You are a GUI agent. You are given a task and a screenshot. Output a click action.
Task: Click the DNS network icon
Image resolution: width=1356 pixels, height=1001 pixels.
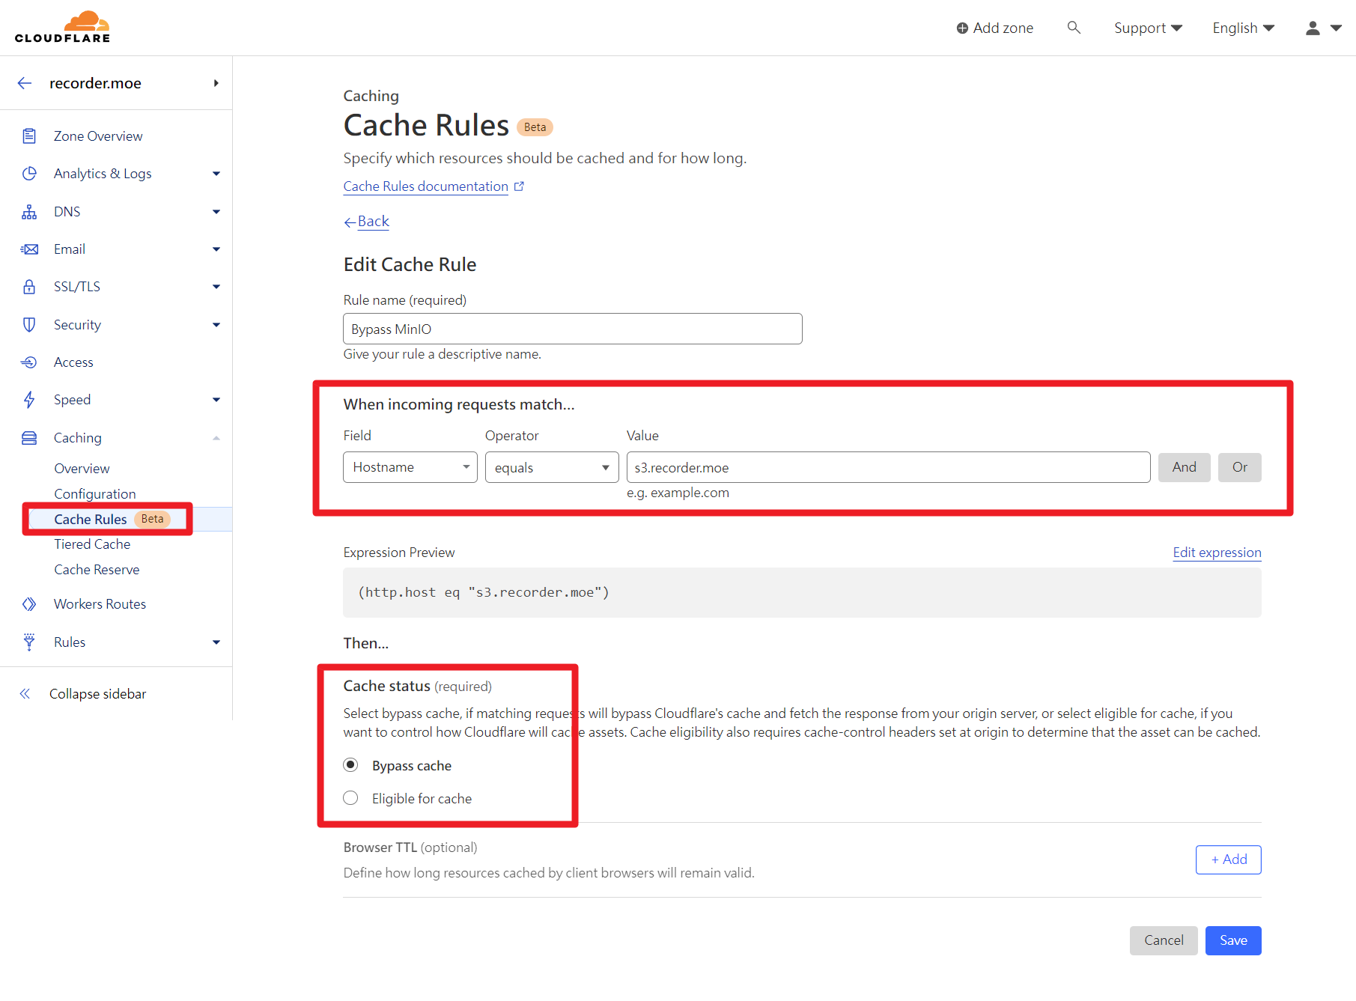pos(29,212)
